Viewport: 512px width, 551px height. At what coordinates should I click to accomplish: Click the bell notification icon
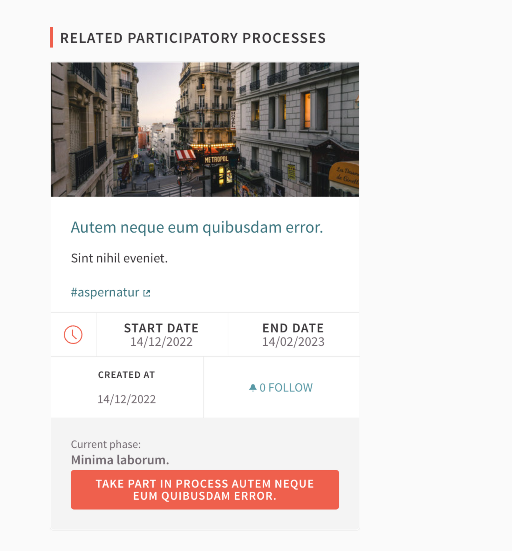coord(253,387)
